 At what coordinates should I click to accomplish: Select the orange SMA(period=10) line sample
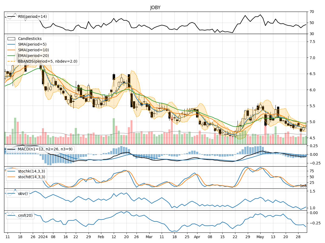coord(11,50)
